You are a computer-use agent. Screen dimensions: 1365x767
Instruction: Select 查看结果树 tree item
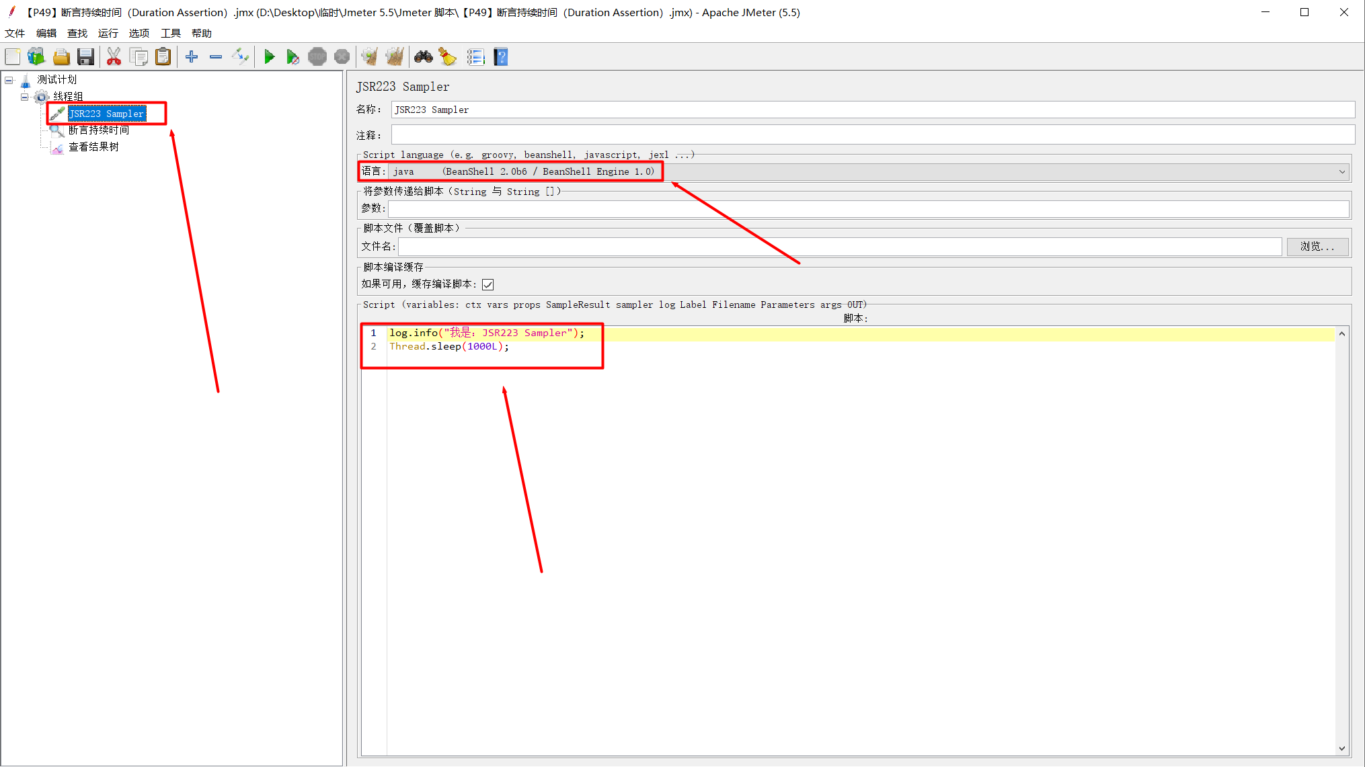coord(93,147)
